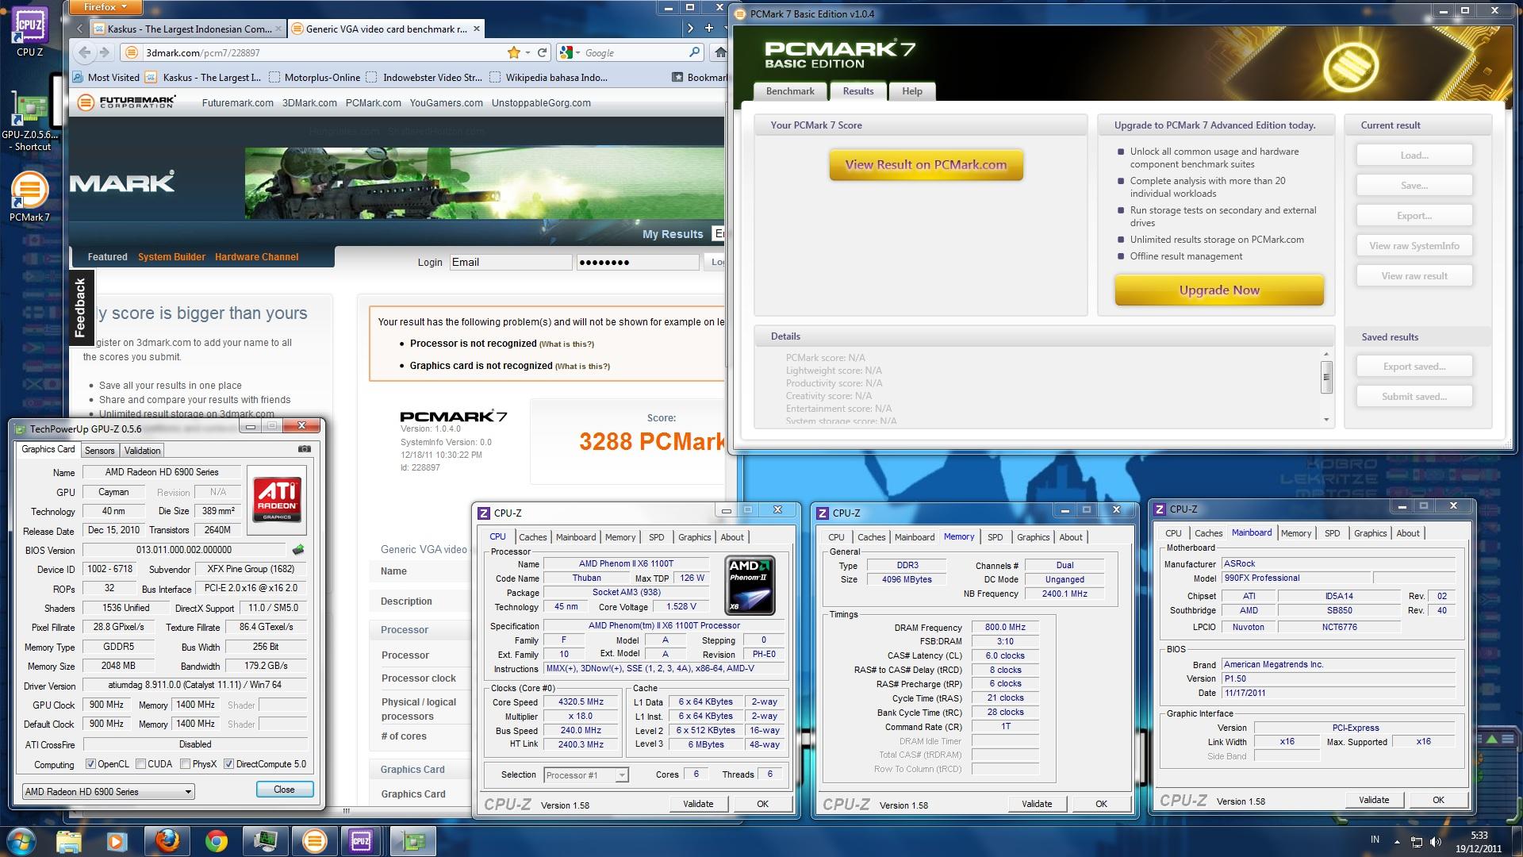Click the GPU-Z screenshot camera icon
This screenshot has width=1523, height=857.
pyautogui.click(x=304, y=449)
